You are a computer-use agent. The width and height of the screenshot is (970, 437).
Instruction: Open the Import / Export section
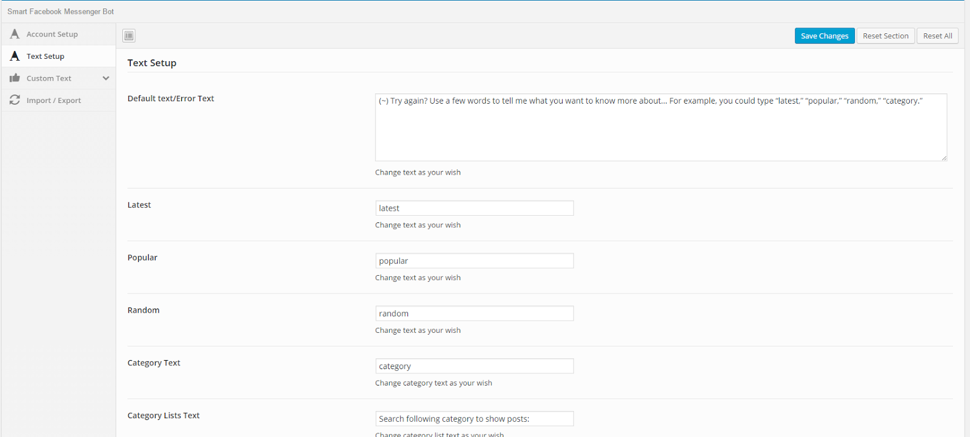[x=53, y=101]
